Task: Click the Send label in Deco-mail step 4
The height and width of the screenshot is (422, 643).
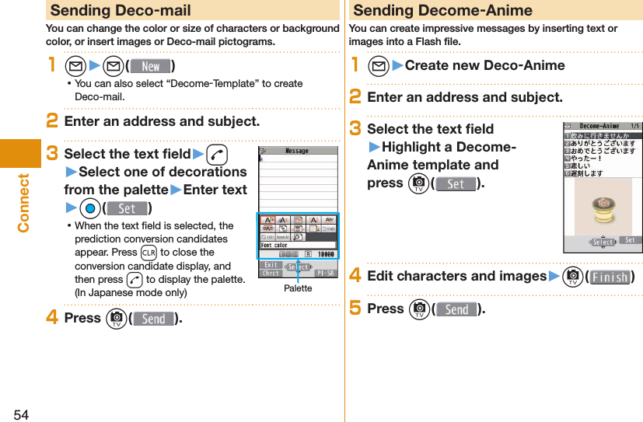Action: coord(153,319)
